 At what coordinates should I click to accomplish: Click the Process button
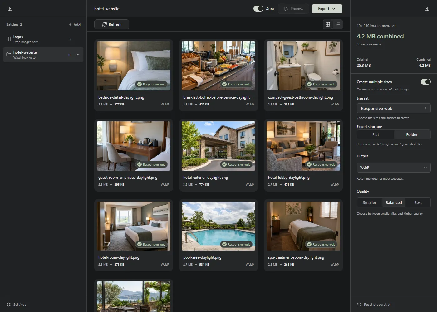point(293,9)
